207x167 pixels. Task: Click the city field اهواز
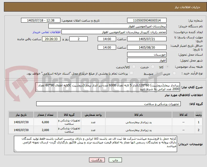(147, 60)
